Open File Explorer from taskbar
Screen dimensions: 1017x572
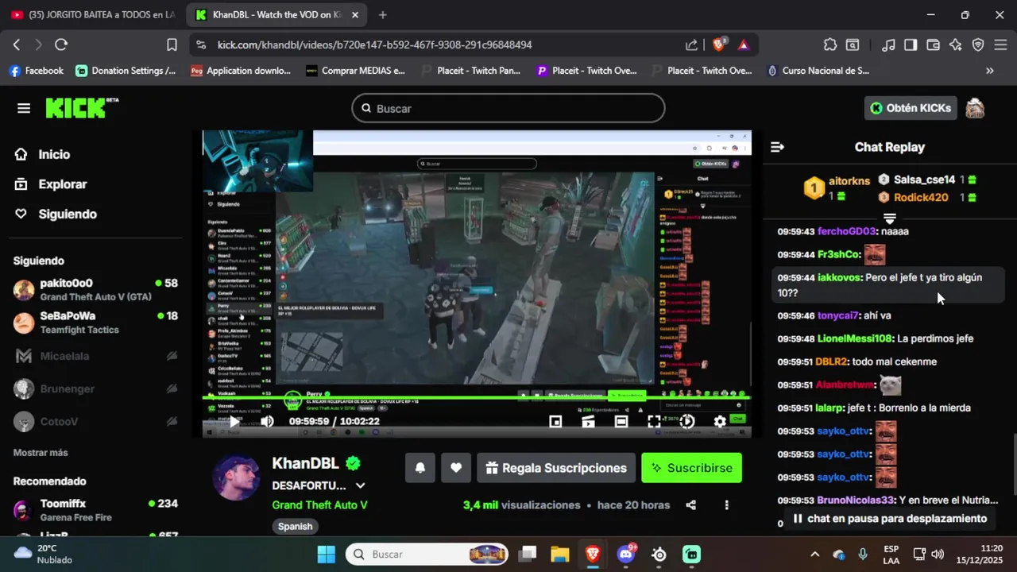(559, 555)
